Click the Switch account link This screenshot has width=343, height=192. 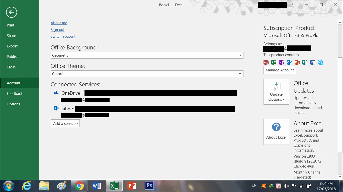pos(63,36)
